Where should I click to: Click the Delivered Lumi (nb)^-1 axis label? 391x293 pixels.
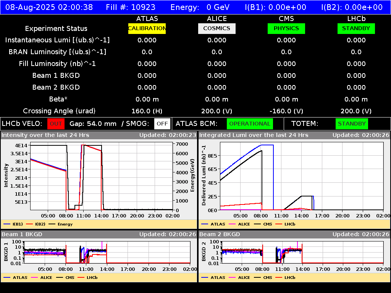[x=204, y=175]
